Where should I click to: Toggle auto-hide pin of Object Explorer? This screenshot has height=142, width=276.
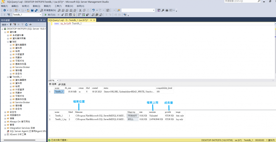point(41,20)
